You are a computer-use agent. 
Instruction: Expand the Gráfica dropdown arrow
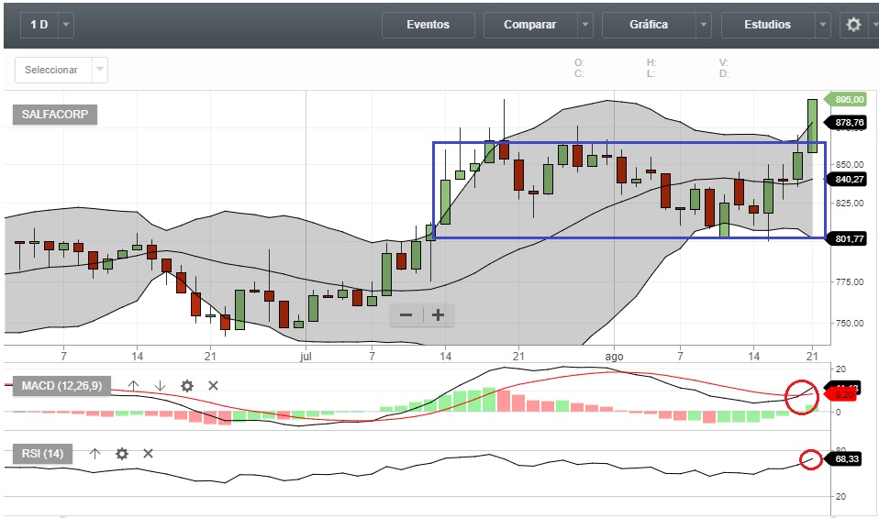coord(704,25)
